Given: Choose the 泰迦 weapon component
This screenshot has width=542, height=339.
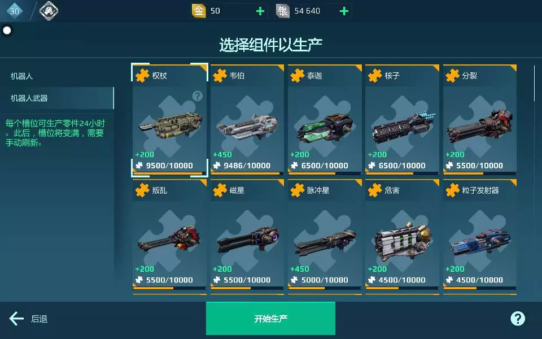Looking at the screenshot, I should (325, 120).
